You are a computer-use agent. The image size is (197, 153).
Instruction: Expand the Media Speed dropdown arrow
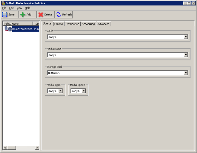tap(83, 91)
